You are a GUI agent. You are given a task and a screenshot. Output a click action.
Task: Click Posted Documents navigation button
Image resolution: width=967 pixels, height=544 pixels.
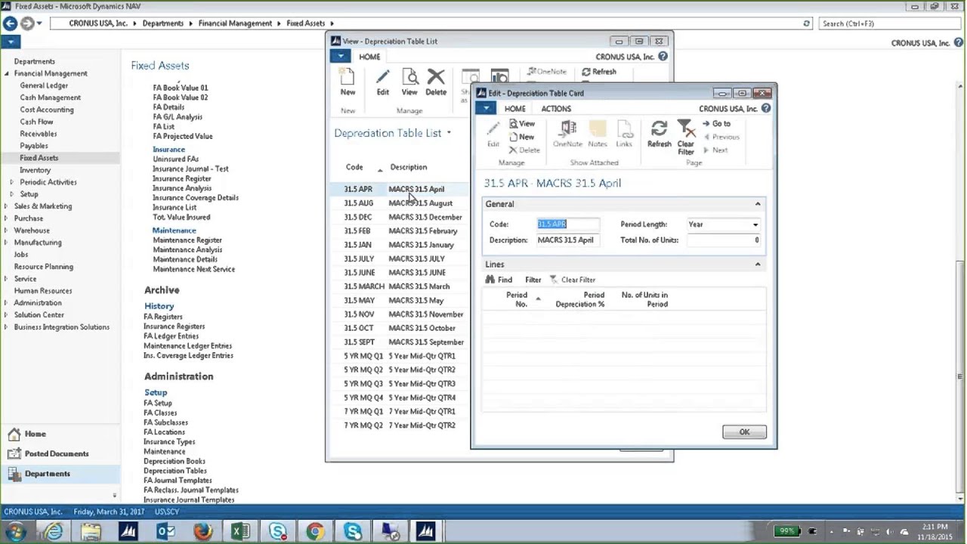click(x=56, y=453)
